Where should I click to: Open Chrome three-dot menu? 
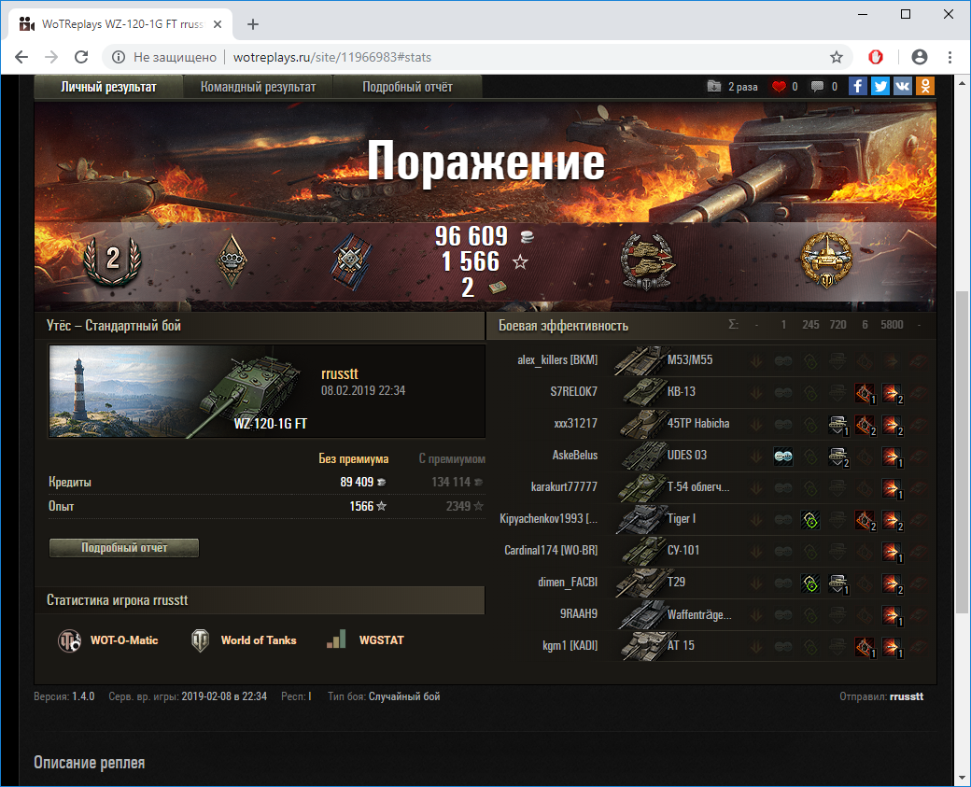[x=950, y=57]
